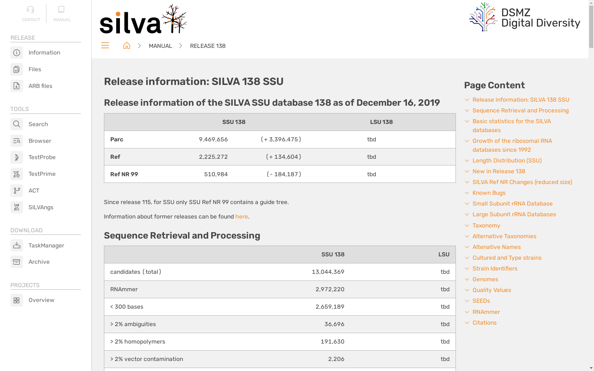The width and height of the screenshot is (594, 371).
Task: Expand the 'Growth of the ribosomal RNA' chevron
Action: [467, 141]
